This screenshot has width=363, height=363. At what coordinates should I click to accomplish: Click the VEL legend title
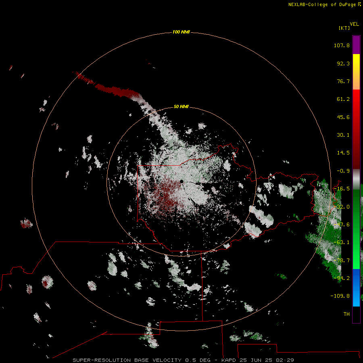tap(354, 24)
